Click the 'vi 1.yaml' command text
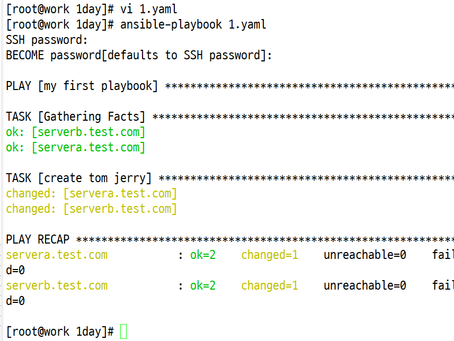This screenshot has width=454, height=341. pyautogui.click(x=148, y=9)
